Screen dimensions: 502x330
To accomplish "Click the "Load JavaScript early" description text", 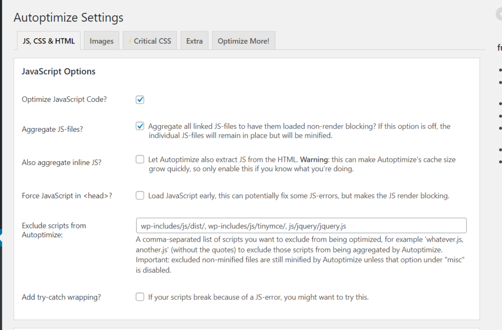I will coord(299,196).
